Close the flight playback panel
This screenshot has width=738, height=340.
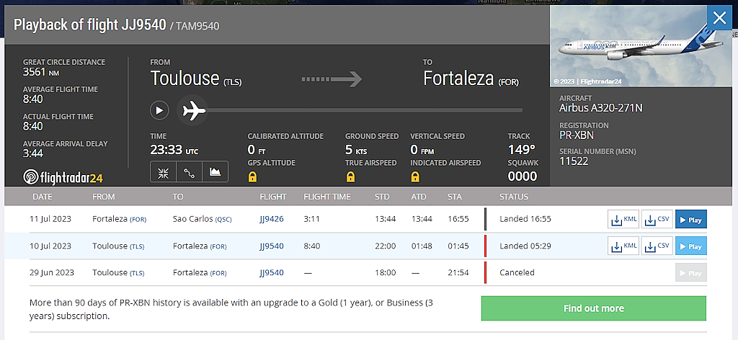coord(719,18)
